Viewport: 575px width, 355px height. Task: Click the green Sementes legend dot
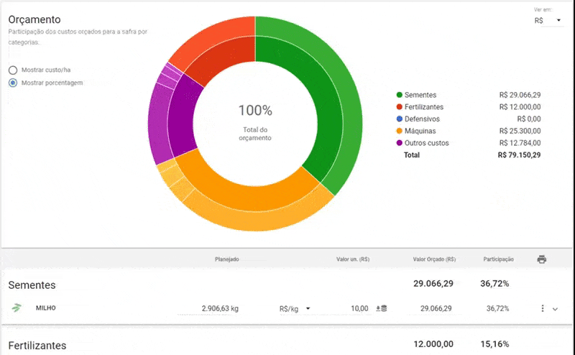(399, 95)
